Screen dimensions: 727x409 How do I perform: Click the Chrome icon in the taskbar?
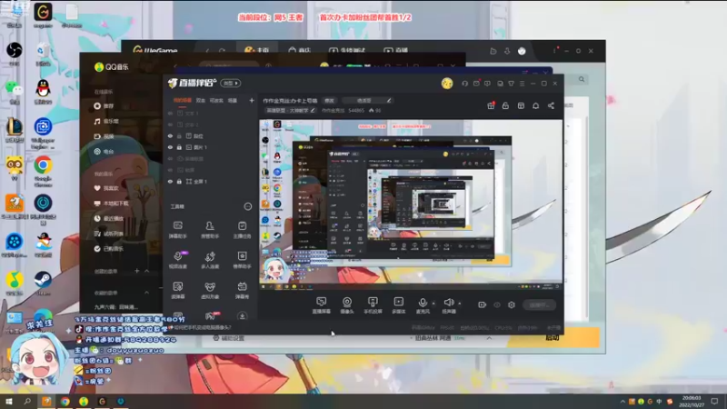coord(65,401)
